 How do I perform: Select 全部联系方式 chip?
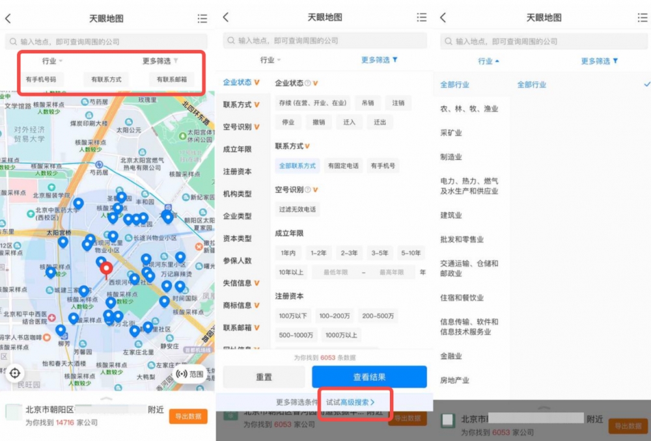point(298,166)
